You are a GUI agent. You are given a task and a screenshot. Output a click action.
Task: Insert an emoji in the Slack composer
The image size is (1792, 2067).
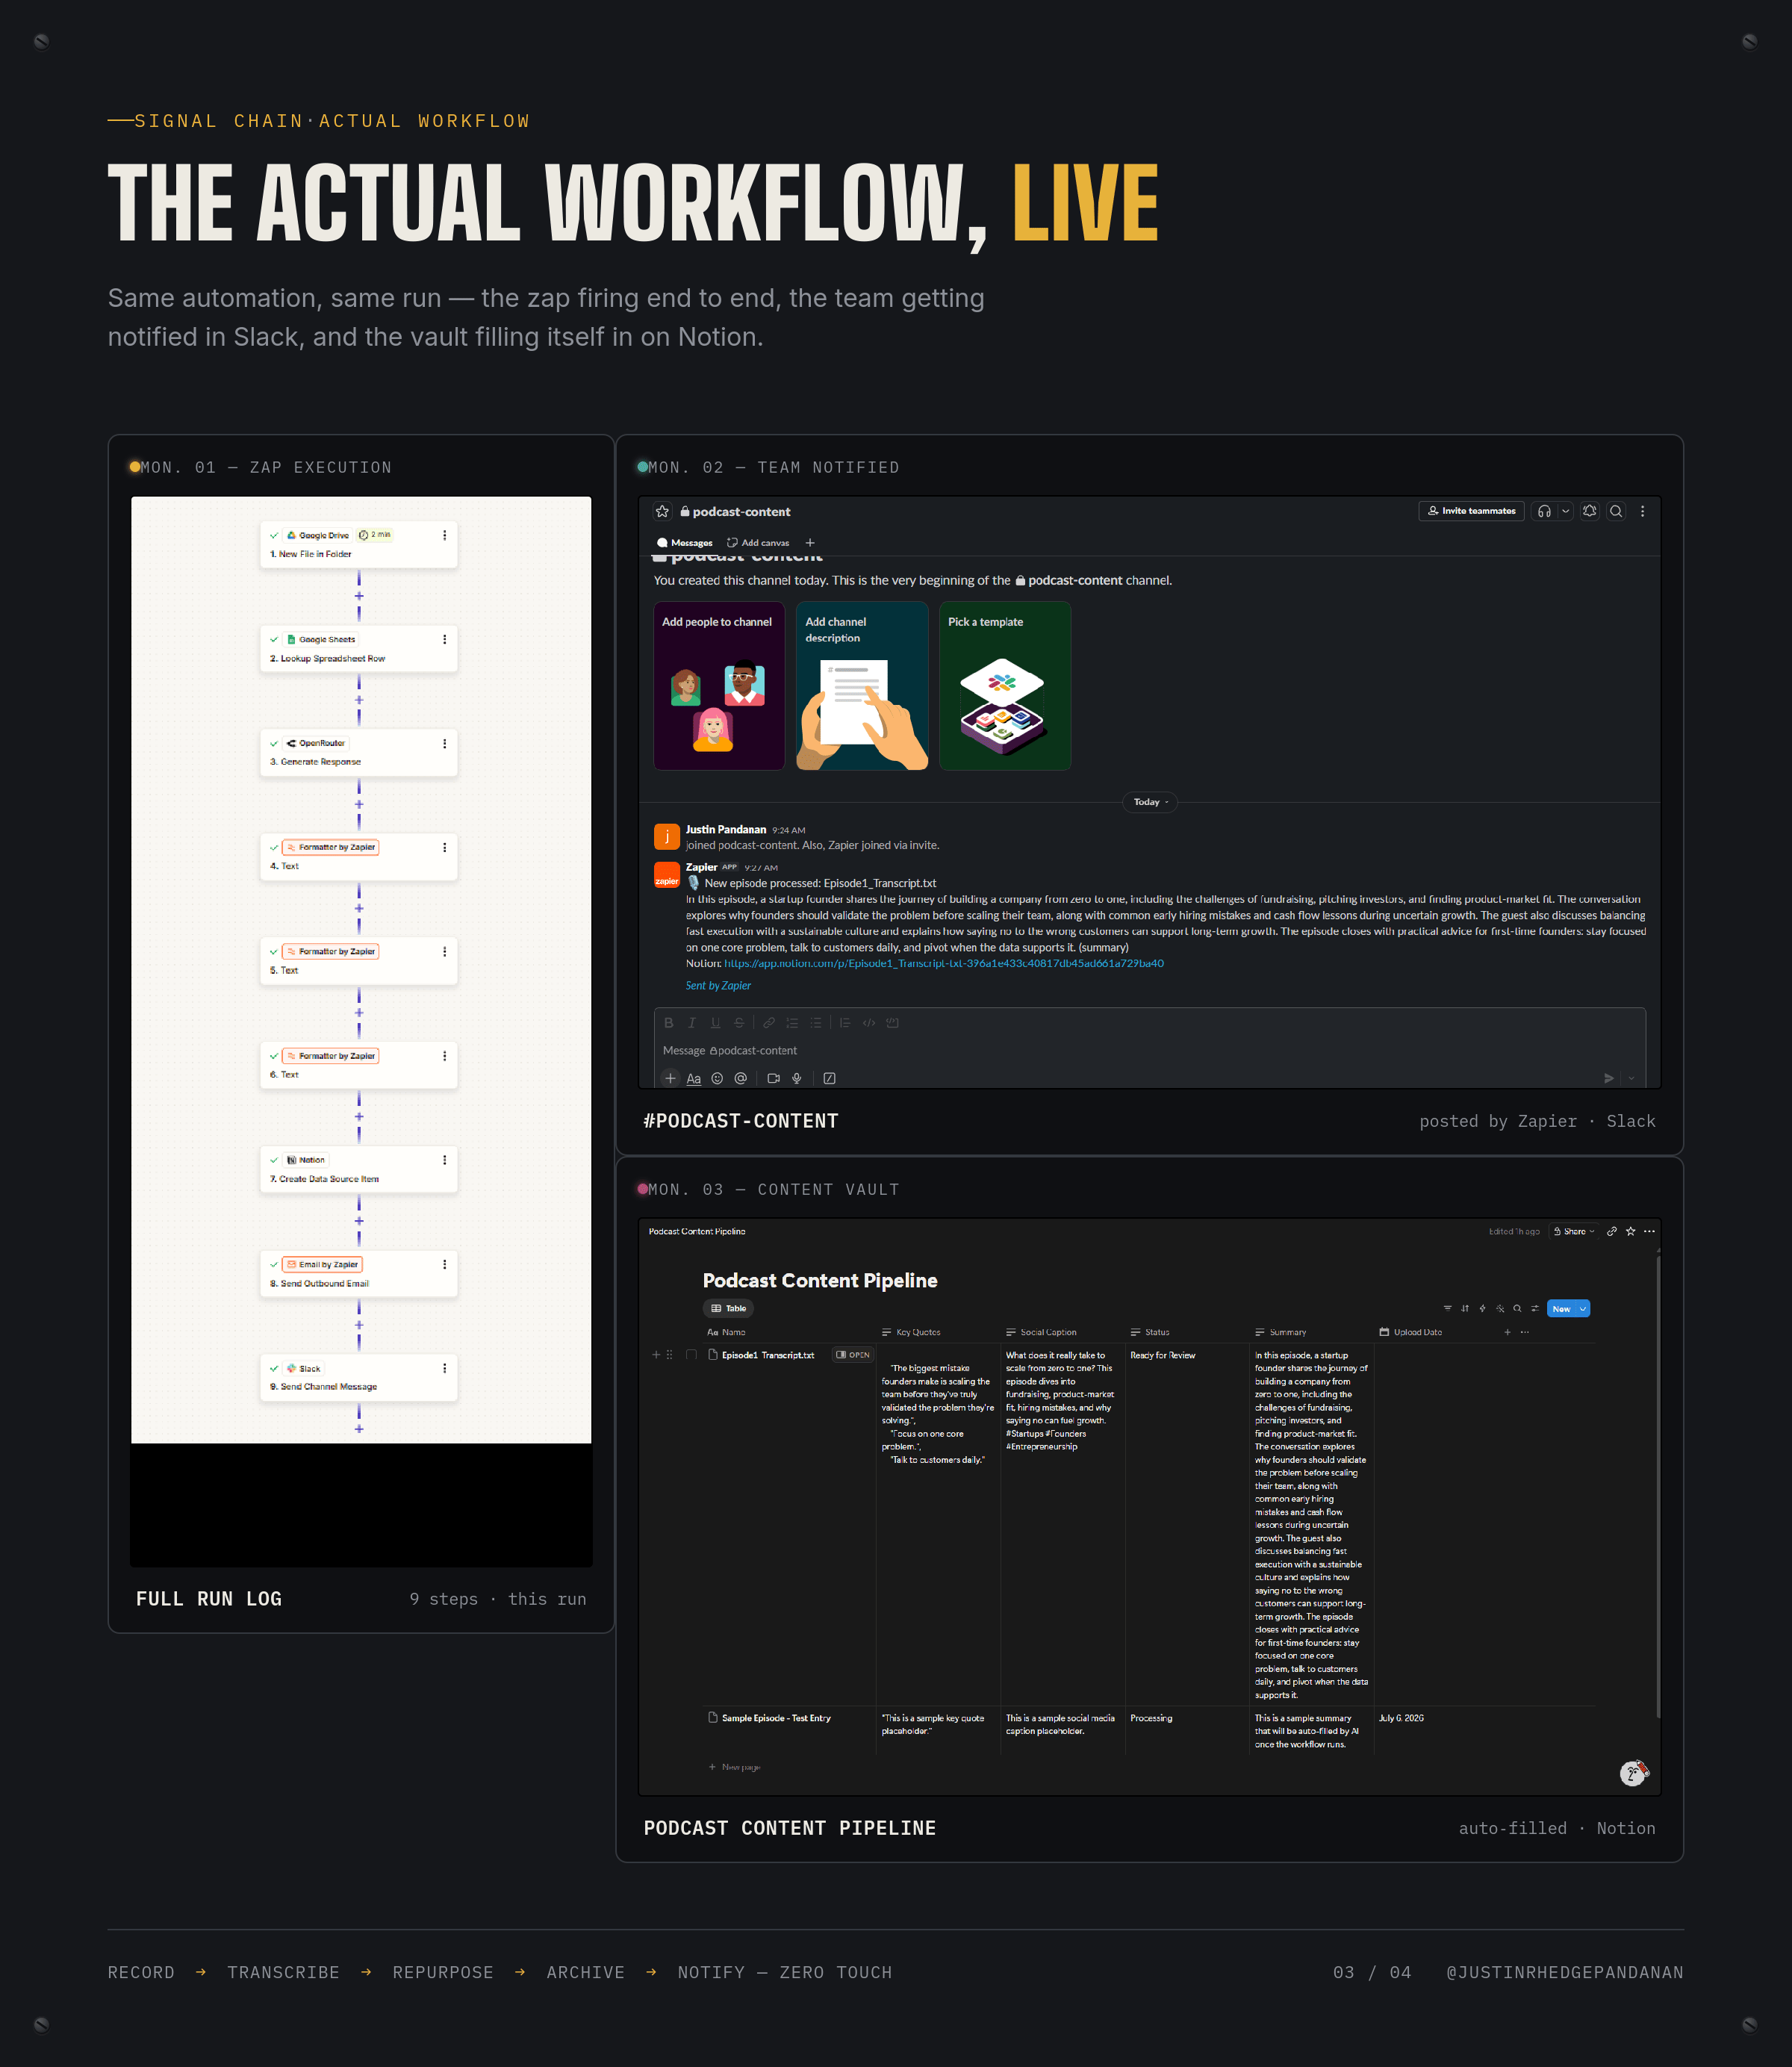pyautogui.click(x=717, y=1078)
